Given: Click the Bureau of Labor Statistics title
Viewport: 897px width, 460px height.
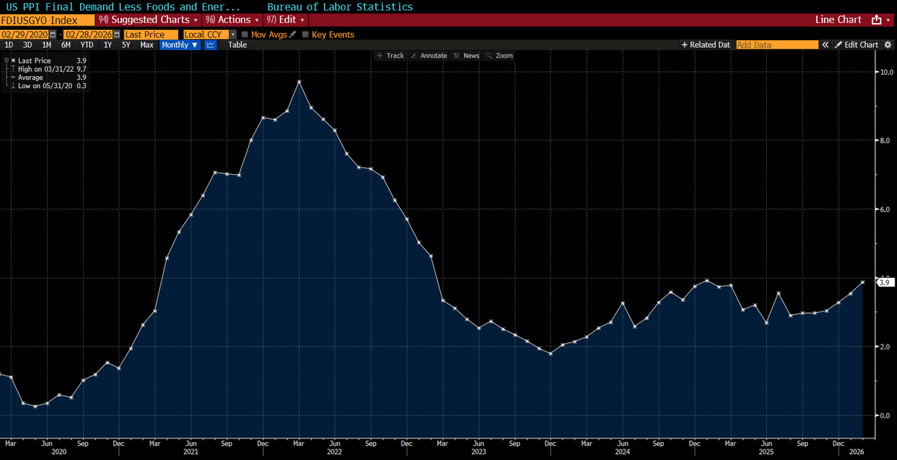Looking at the screenshot, I should tap(340, 7).
